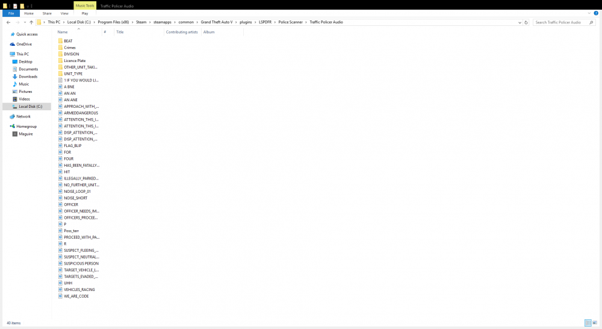Select the SUSPICIOUS PERSON audio file icon
602x329 pixels.
click(60, 263)
